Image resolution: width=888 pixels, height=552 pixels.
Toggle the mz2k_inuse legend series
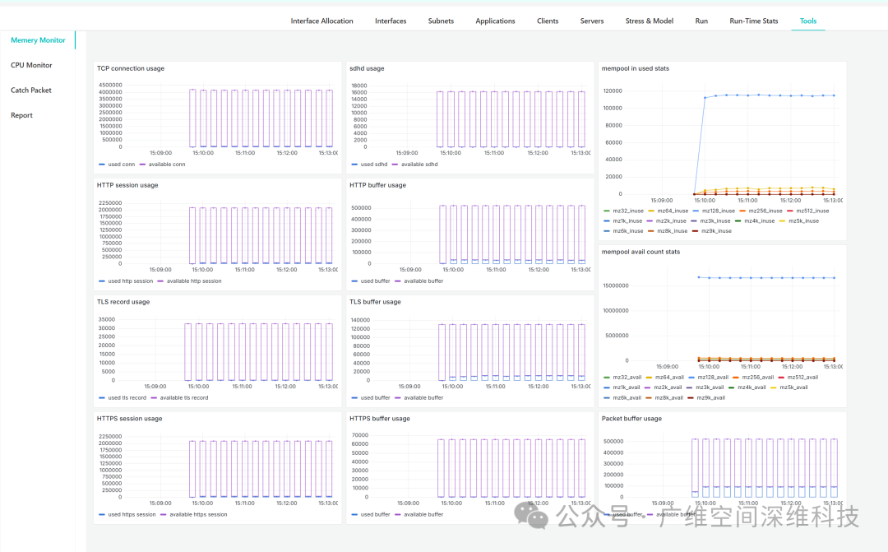pos(667,221)
